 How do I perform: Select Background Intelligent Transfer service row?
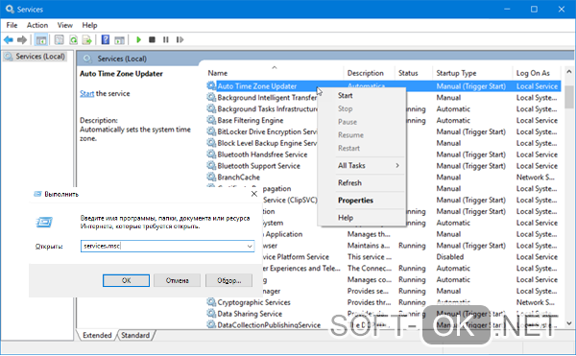click(x=383, y=97)
